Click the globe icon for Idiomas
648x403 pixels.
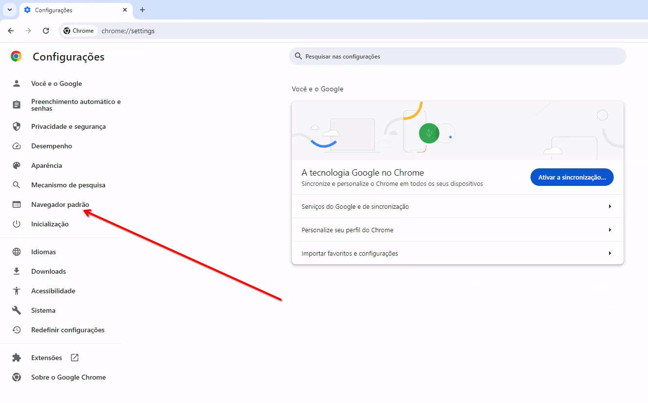pos(17,252)
